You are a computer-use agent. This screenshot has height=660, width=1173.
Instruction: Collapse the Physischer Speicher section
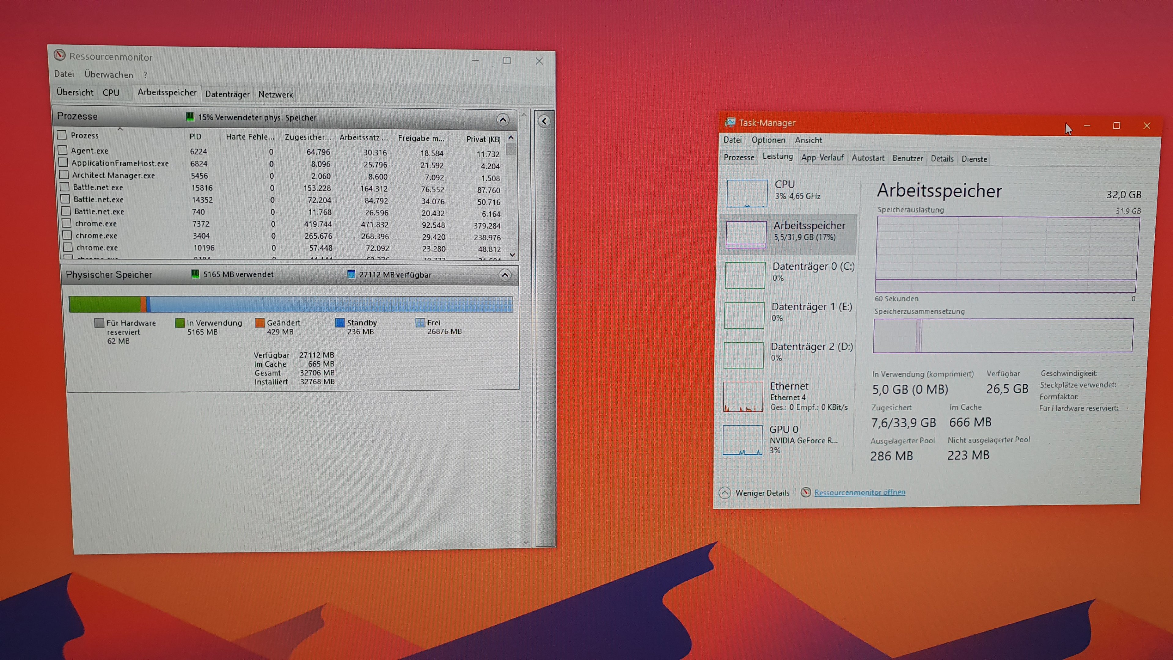point(505,275)
